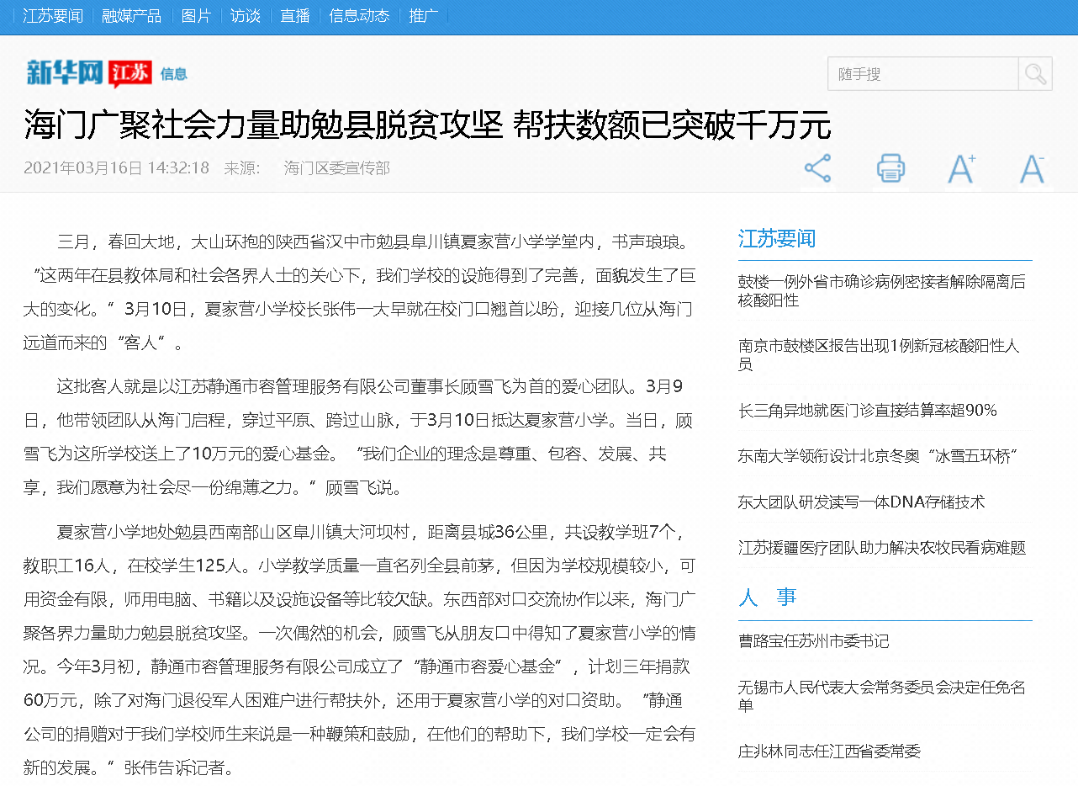The image size is (1078, 786).
Task: Read the 长三角异地就医门诊直接结算 news link
Action: click(x=867, y=411)
